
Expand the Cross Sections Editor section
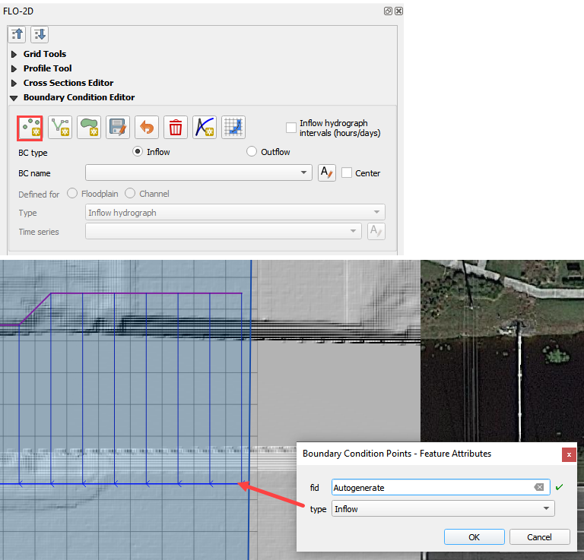point(14,83)
